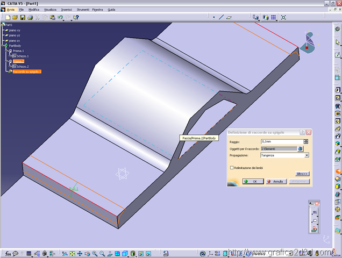This screenshot has height=258, width=342.
Task: Collapse the PartBody tree node
Action: point(3,46)
